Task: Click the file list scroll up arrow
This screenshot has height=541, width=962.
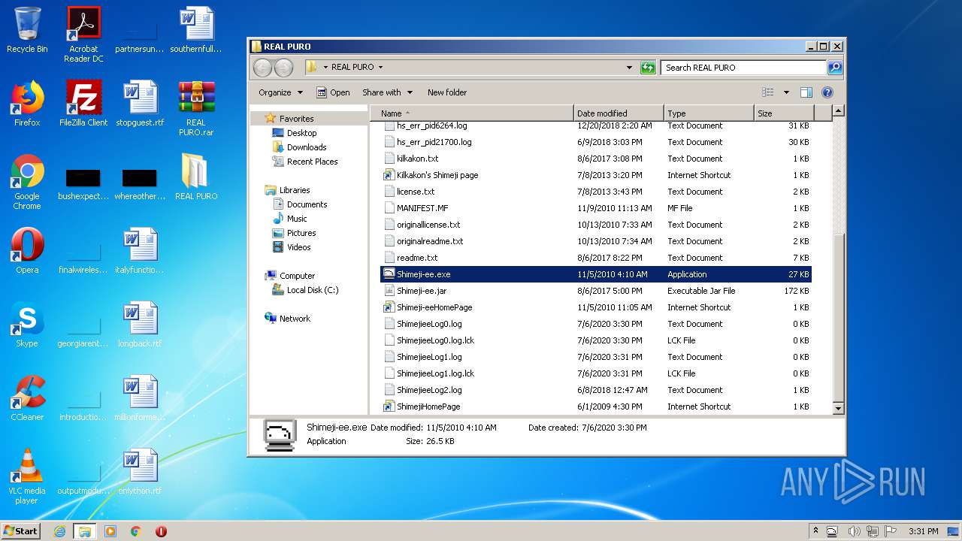Action: click(x=839, y=111)
